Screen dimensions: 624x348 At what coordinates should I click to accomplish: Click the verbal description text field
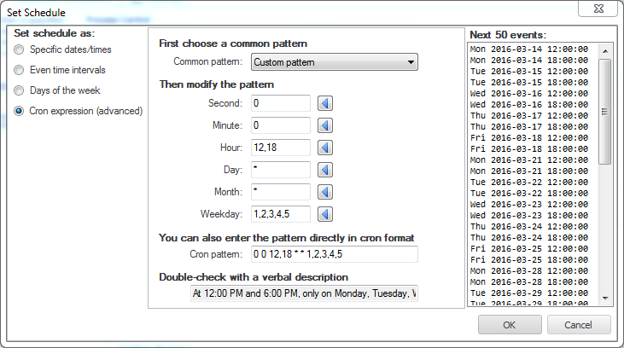tap(304, 293)
